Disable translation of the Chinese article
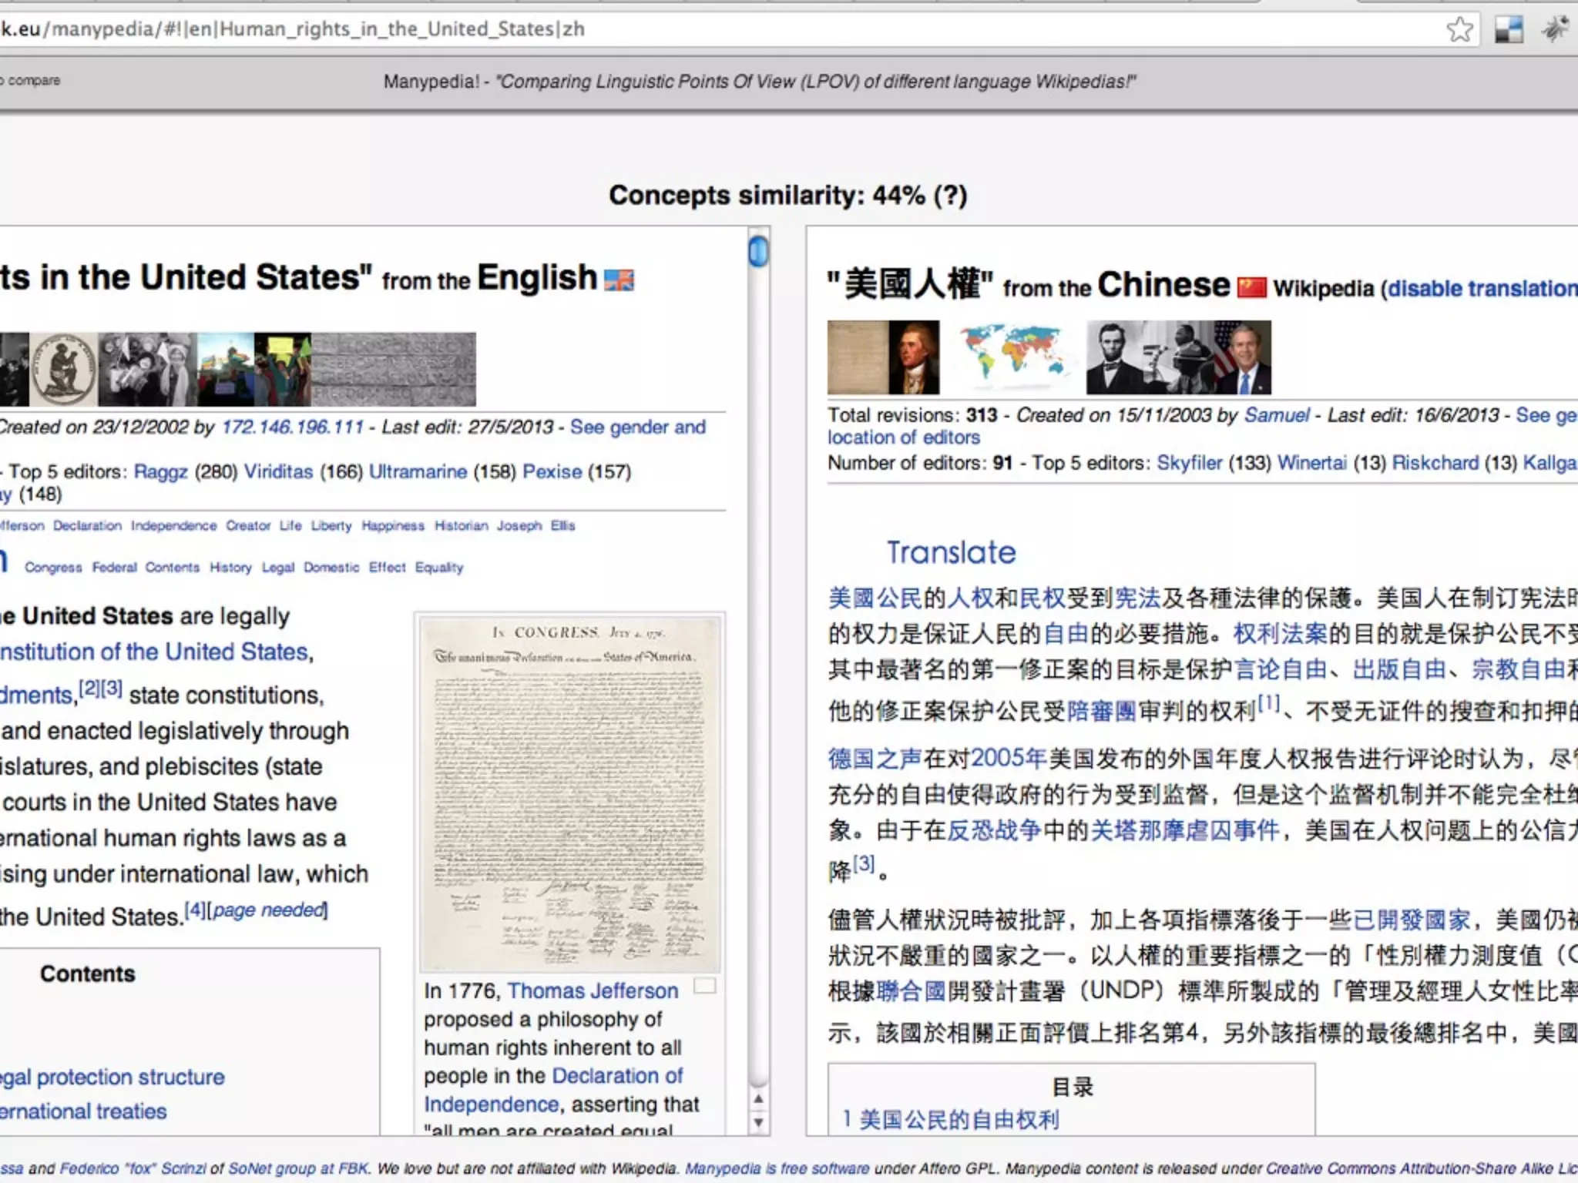 (x=1482, y=288)
